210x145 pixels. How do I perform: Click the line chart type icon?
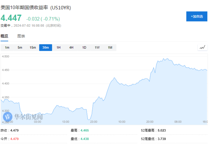(203, 48)
